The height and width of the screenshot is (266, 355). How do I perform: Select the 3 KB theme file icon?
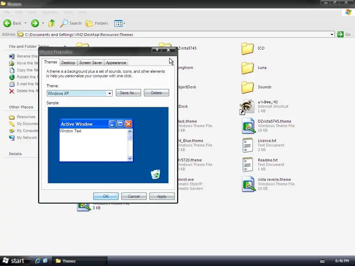coord(83,207)
